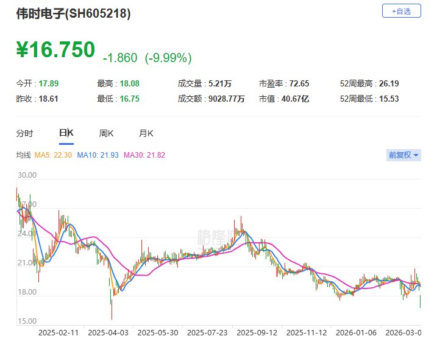The image size is (437, 339).
Task: Click the +自选 add to watchlist button
Action: click(401, 11)
